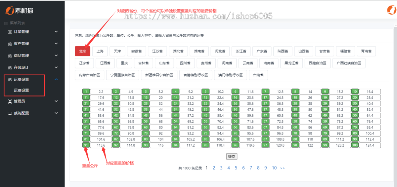This screenshot has height=187, width=397.
Task: Open the 运费设置 submenu item
Action: (21, 90)
